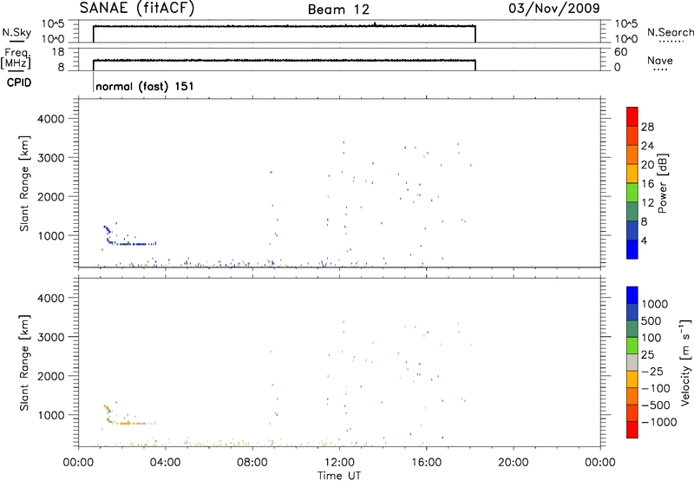Click the '04:00' time tick label
This screenshot has height=481, width=694.
166,463
